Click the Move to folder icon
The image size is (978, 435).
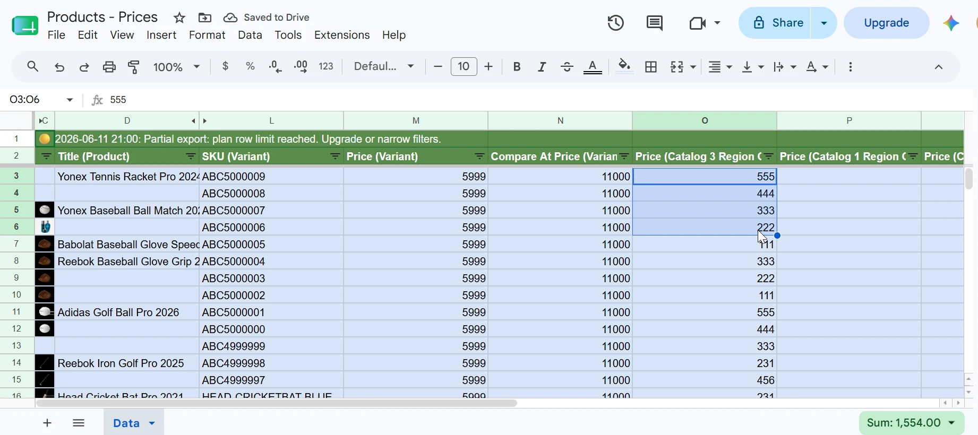pos(205,18)
